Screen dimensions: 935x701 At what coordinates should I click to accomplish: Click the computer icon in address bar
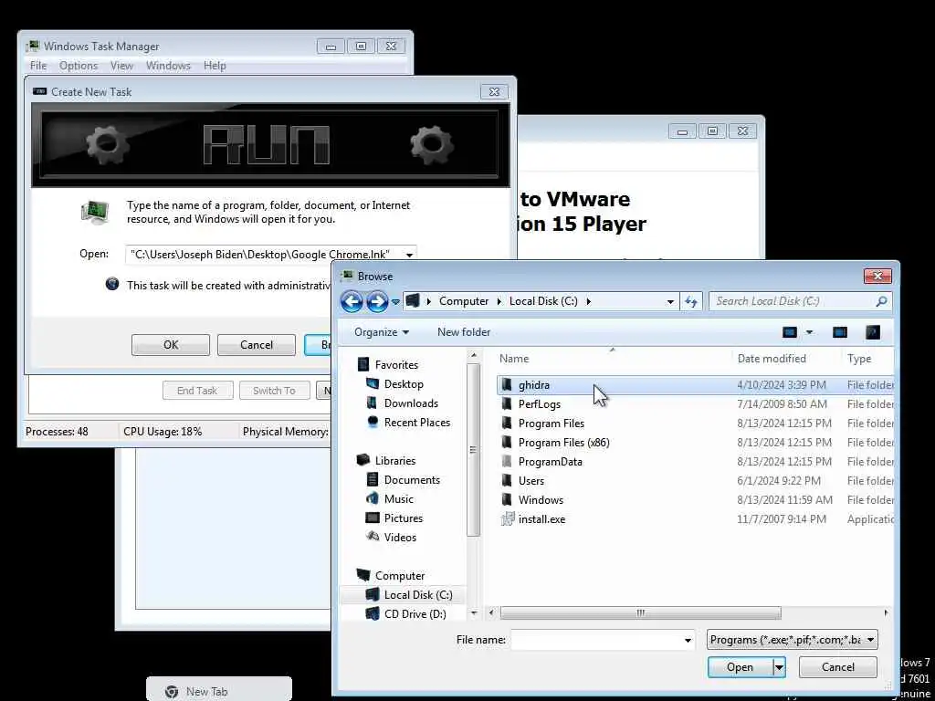click(413, 301)
